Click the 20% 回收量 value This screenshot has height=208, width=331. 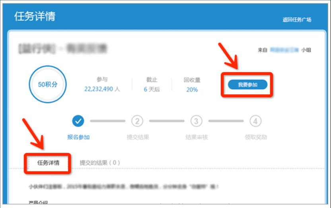[x=192, y=90]
